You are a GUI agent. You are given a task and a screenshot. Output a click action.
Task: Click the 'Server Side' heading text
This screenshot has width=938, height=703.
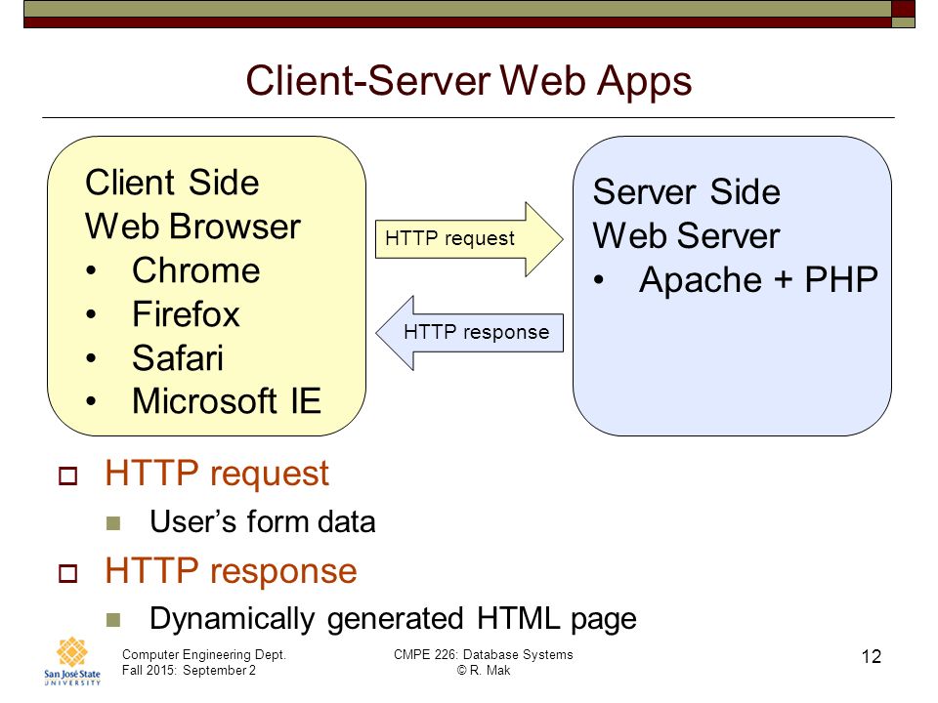(687, 192)
